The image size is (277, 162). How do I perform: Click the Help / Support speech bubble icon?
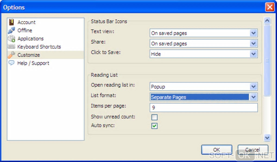[11, 63]
